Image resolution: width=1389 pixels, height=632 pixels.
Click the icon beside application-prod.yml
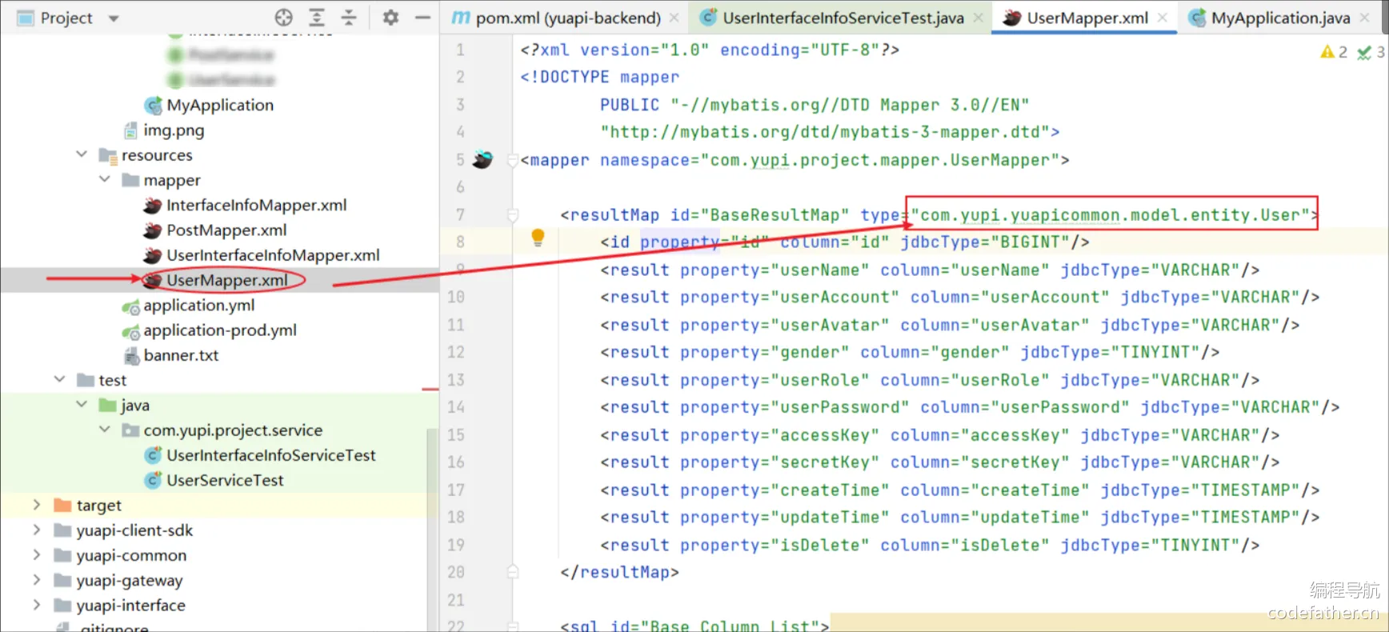130,330
